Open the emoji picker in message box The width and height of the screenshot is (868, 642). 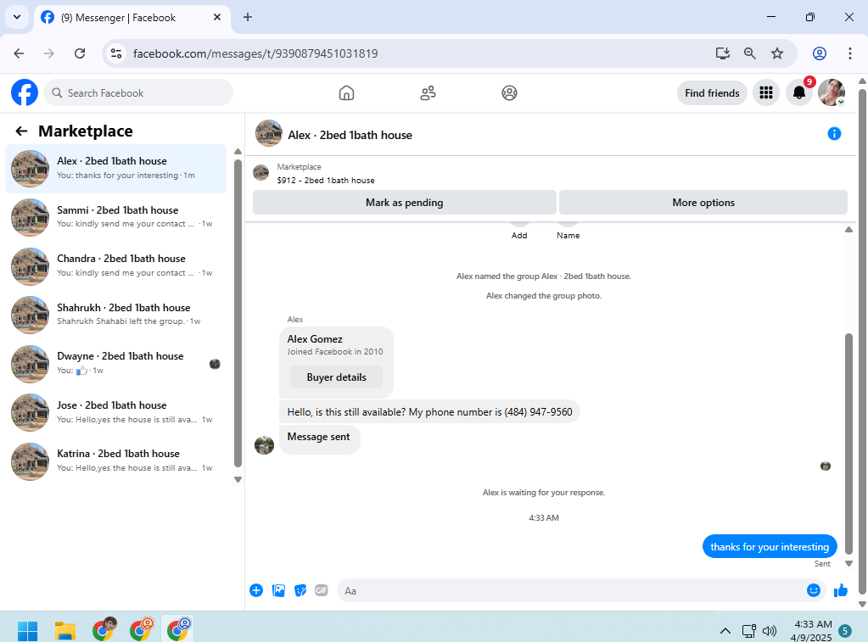pos(813,590)
